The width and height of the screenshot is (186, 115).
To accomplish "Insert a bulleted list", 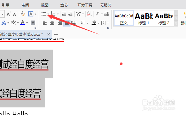I will [x=44, y=14].
